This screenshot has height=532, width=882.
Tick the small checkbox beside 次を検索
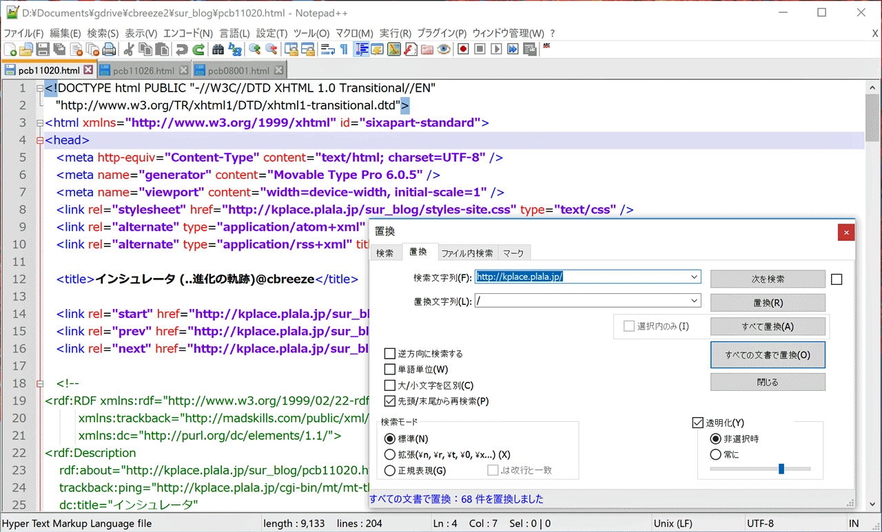click(x=837, y=279)
